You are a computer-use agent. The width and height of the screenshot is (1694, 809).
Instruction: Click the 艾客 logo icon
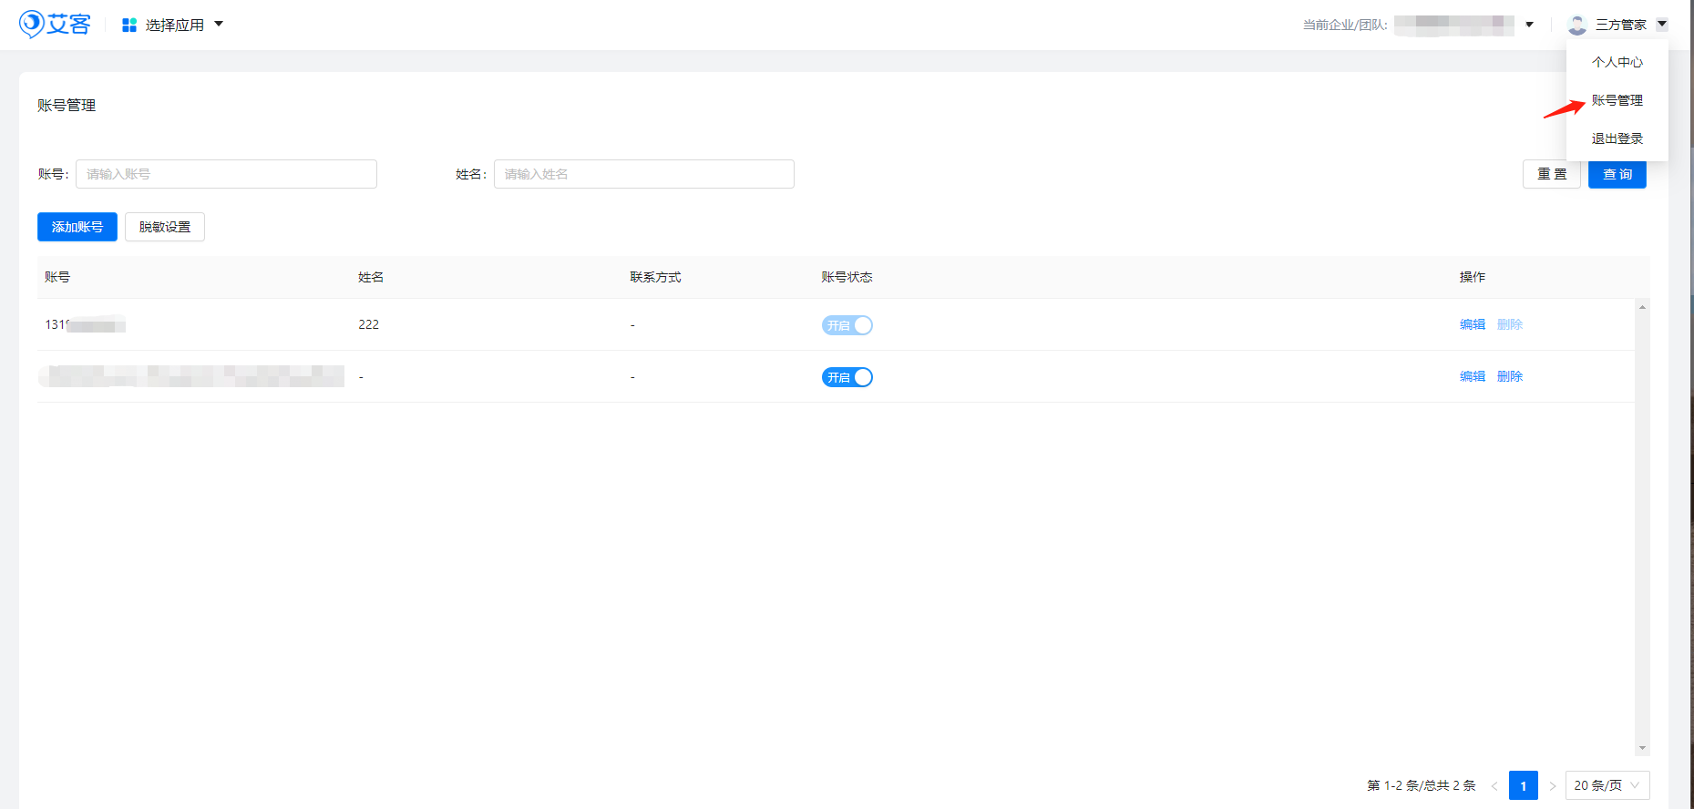[x=32, y=24]
